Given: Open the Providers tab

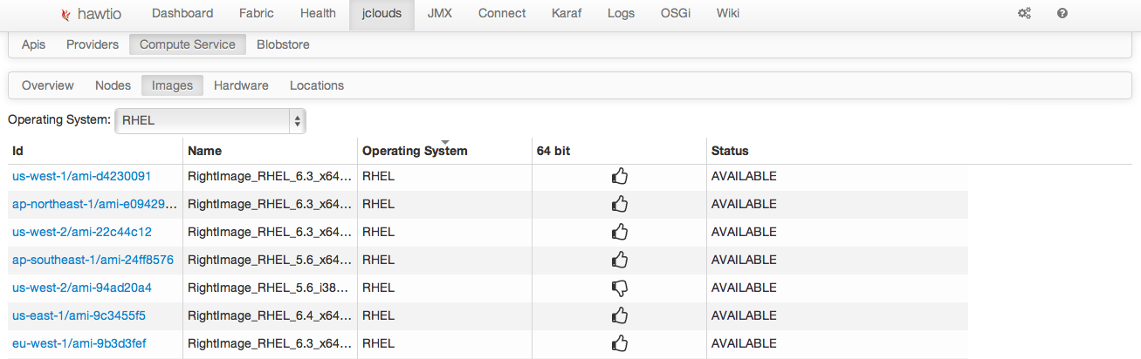Looking at the screenshot, I should tap(93, 44).
